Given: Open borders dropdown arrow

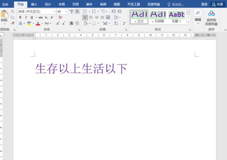Looking at the screenshot, I should click(x=98, y=23).
